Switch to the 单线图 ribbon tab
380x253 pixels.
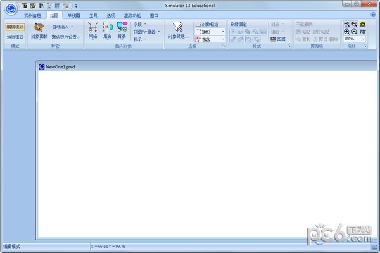74,15
